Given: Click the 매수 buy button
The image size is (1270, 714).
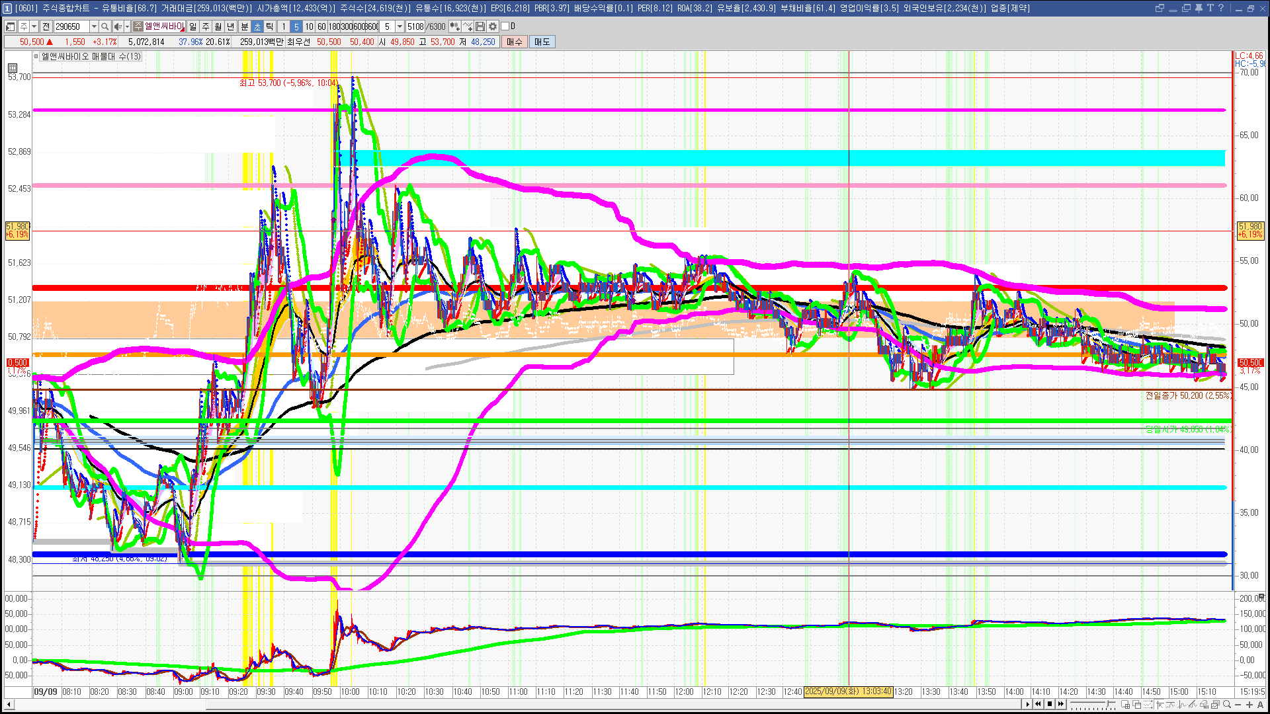Looking at the screenshot, I should tap(515, 42).
